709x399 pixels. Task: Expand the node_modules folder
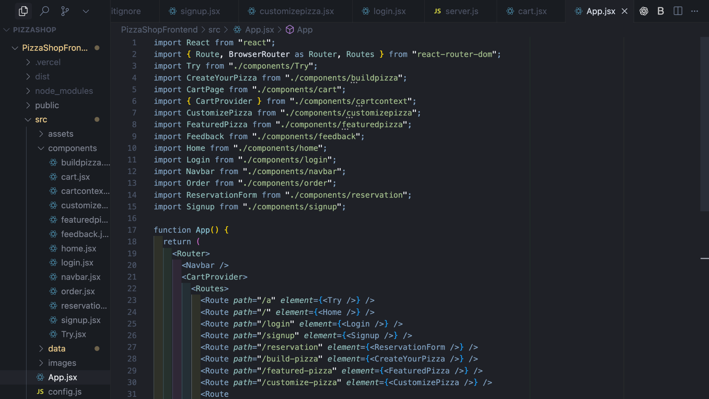click(55, 91)
